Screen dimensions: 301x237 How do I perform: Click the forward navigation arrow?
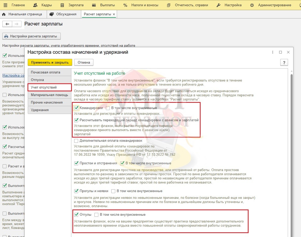[x=16, y=24]
